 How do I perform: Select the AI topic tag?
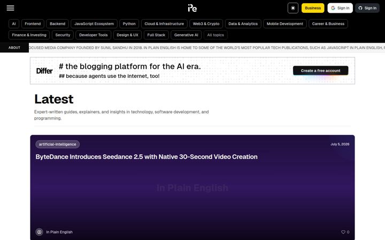(14, 24)
